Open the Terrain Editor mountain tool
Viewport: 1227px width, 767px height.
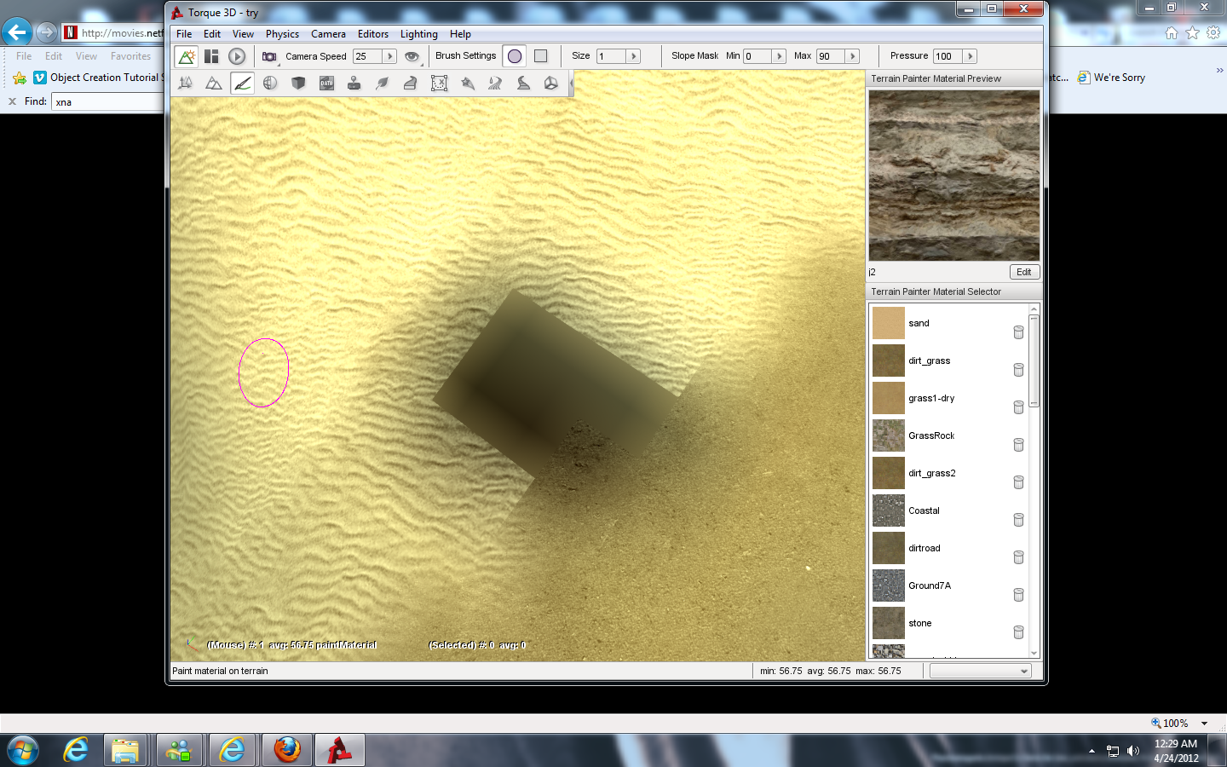214,84
